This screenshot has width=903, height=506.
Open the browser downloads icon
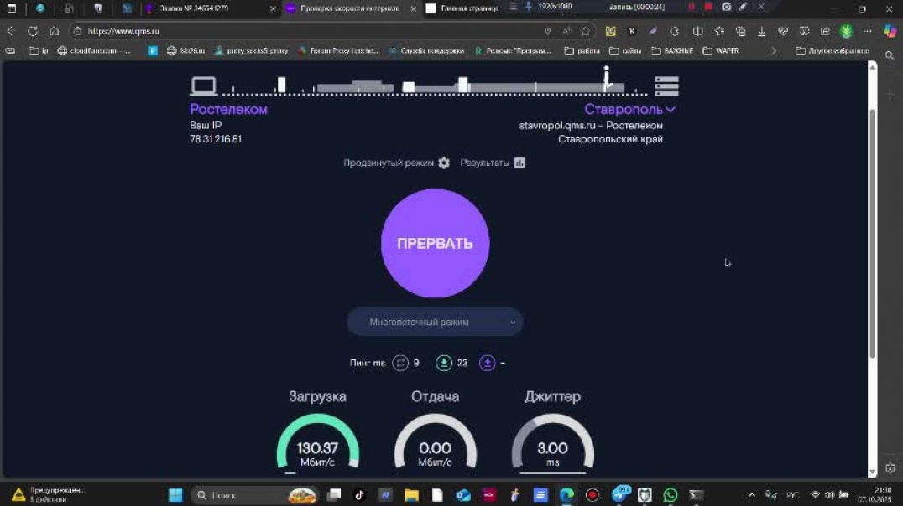click(761, 31)
